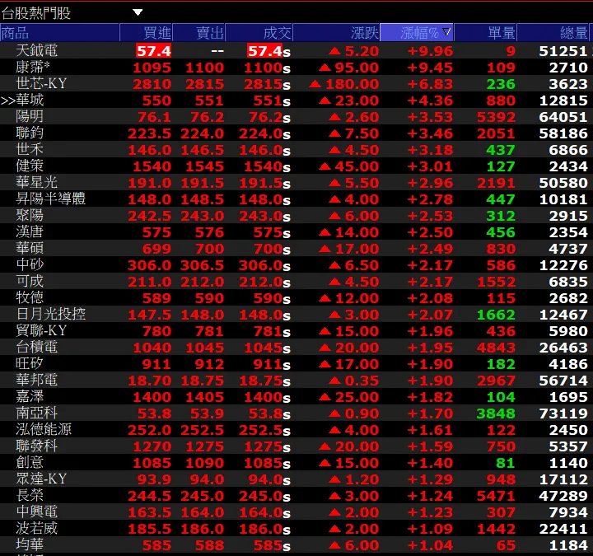Choose the 聯鈞 stock name
This screenshot has height=556, width=593.
click(x=30, y=133)
